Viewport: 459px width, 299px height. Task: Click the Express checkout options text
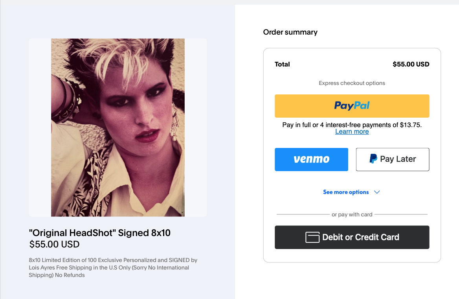point(352,83)
